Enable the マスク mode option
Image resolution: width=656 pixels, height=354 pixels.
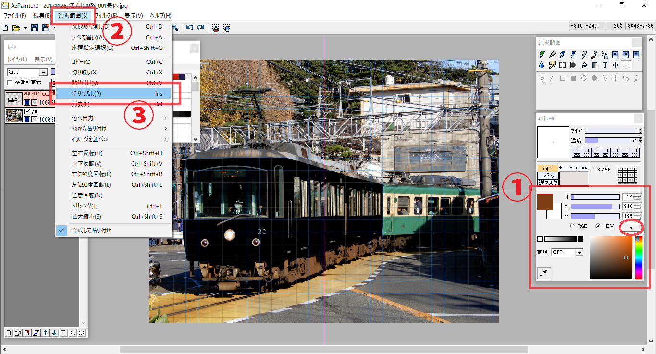[x=548, y=176]
